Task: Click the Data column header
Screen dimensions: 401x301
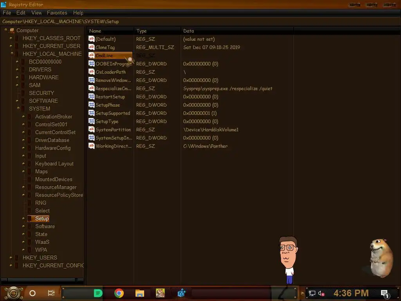Action: (x=237, y=31)
